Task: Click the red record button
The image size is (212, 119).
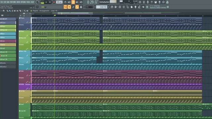Action: pos(54,2)
